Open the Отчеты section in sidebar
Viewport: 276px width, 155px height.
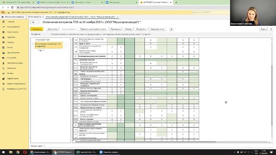click(x=10, y=73)
